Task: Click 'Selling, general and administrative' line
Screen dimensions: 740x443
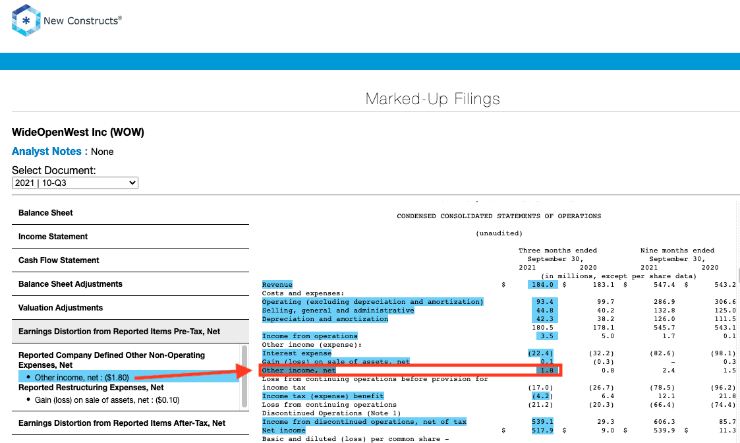Action: 338,310
